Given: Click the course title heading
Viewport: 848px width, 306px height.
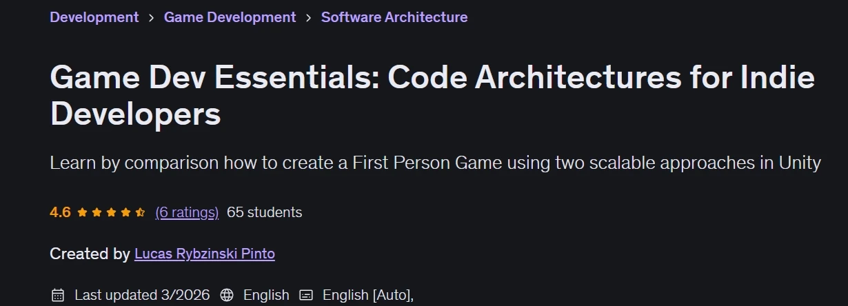Looking at the screenshot, I should click(432, 96).
